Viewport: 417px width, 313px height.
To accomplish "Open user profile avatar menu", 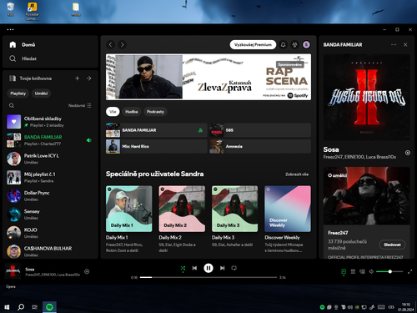I will point(306,44).
